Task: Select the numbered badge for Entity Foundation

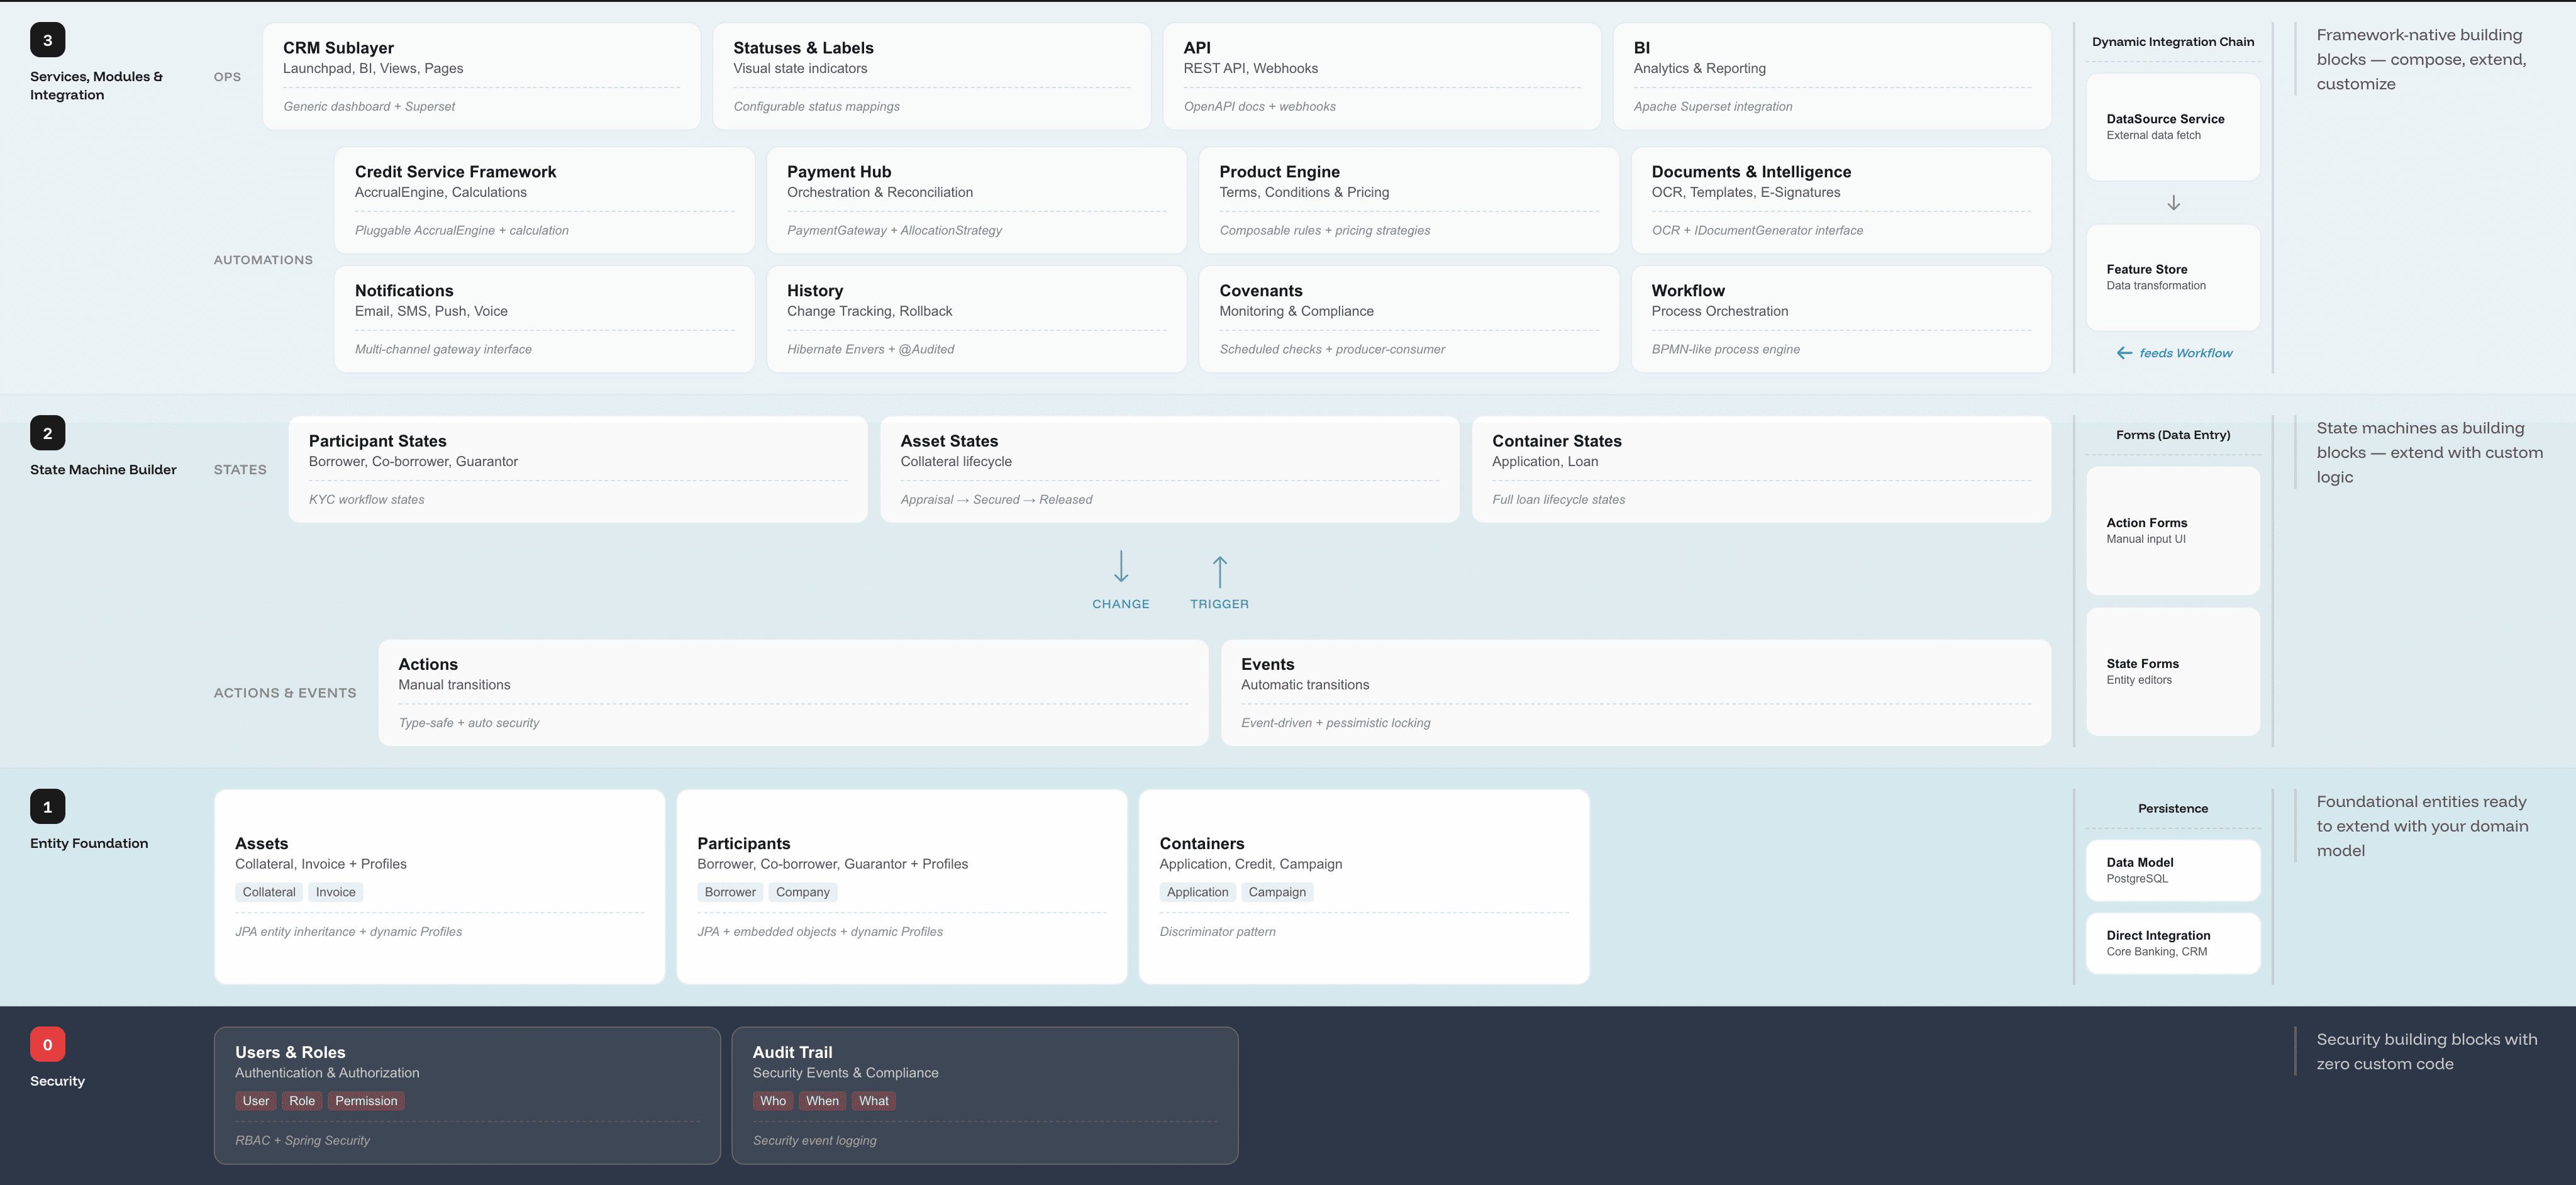Action: tap(46, 806)
